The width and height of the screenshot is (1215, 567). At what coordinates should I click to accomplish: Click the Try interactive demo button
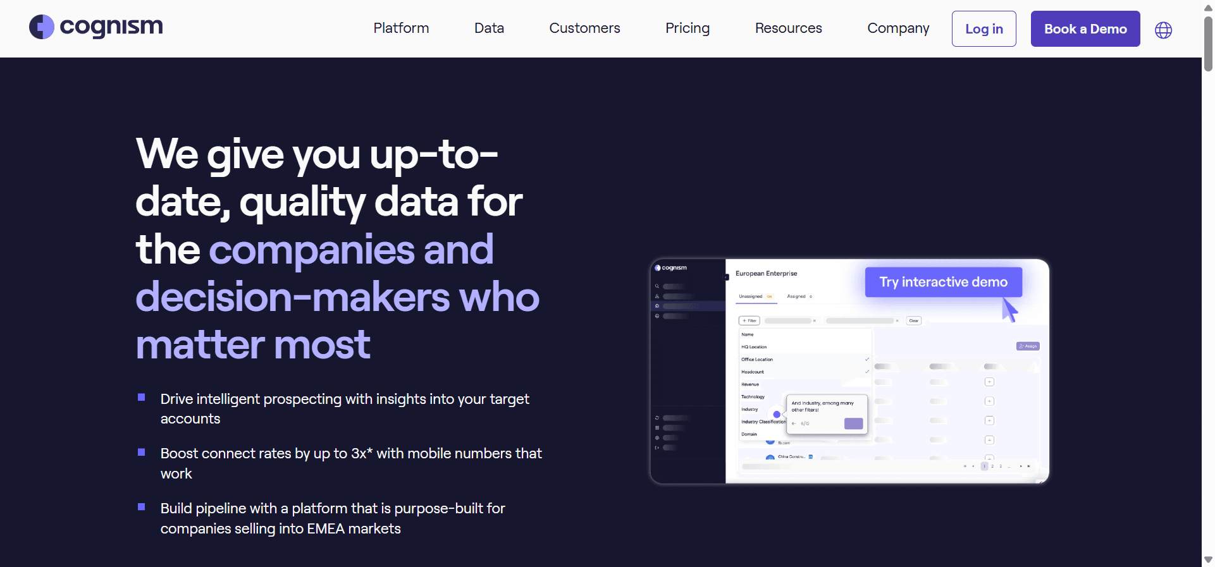942,282
